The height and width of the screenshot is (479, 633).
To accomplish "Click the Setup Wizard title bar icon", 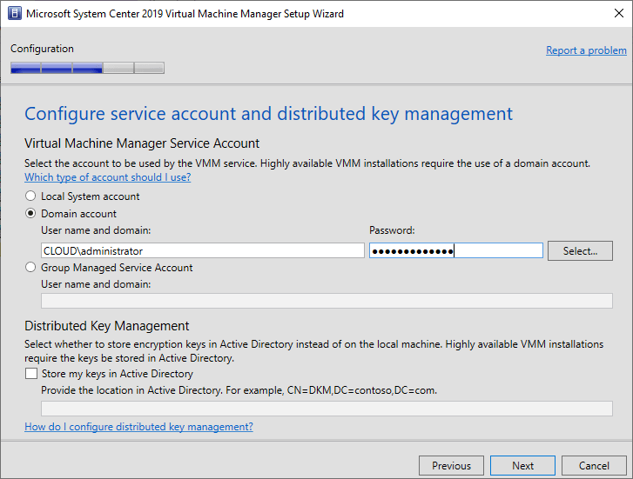I will [15, 14].
